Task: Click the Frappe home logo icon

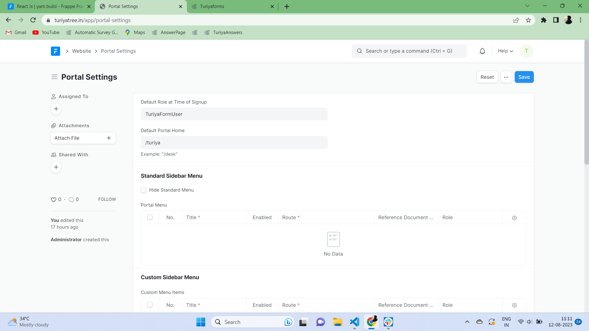Action: click(x=56, y=51)
